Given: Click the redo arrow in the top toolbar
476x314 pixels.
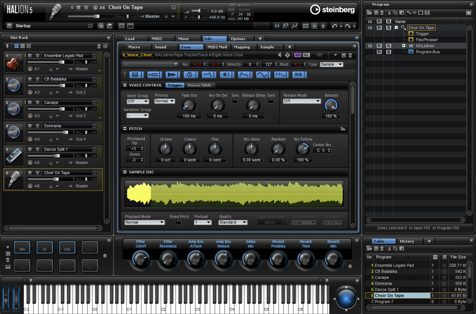Looking at the screenshot, I should pyautogui.click(x=348, y=26).
